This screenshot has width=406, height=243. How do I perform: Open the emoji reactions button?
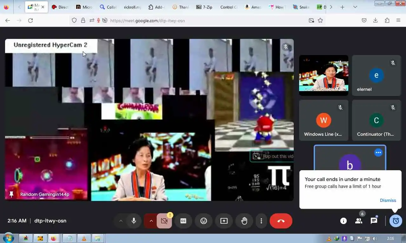[x=204, y=221]
